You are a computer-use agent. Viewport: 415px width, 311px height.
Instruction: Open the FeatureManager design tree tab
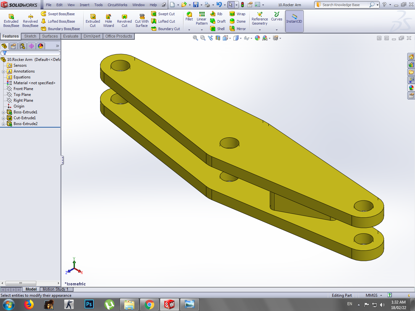point(5,46)
